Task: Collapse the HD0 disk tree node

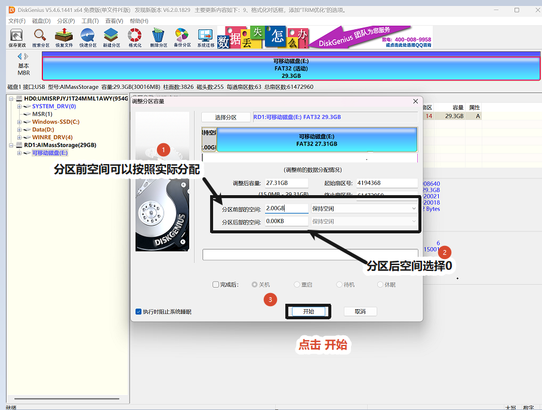Action: coord(11,98)
